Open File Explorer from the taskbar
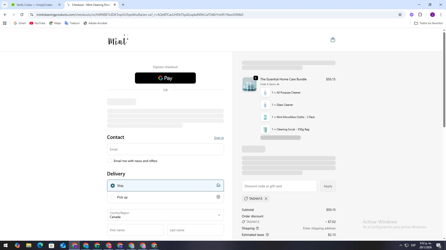Viewport: 446px width, 250px height. [29, 246]
